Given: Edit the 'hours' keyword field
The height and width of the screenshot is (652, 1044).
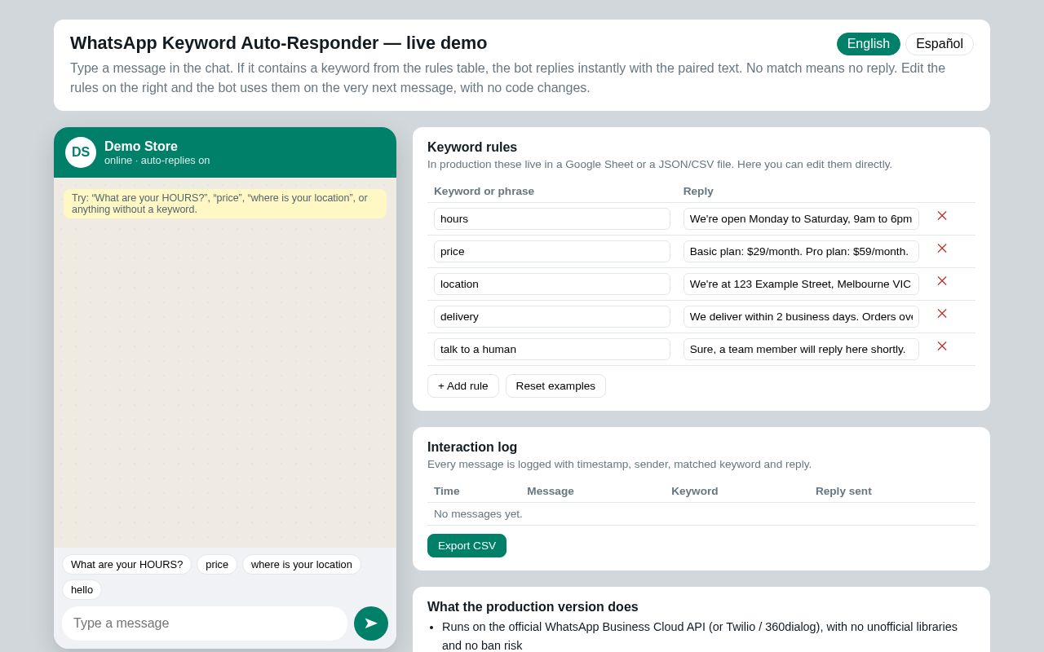Looking at the screenshot, I should click(552, 219).
